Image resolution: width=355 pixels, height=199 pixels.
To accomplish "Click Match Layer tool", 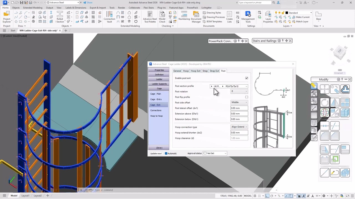I will 300,22.
